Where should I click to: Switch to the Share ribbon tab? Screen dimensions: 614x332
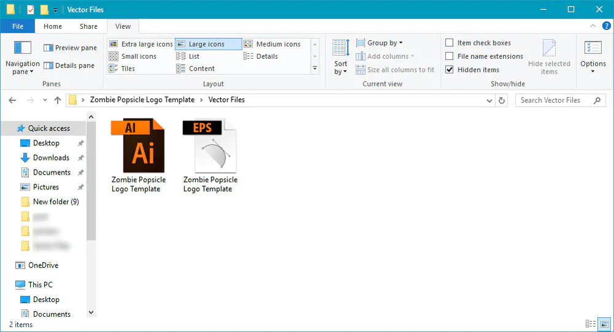coord(88,26)
